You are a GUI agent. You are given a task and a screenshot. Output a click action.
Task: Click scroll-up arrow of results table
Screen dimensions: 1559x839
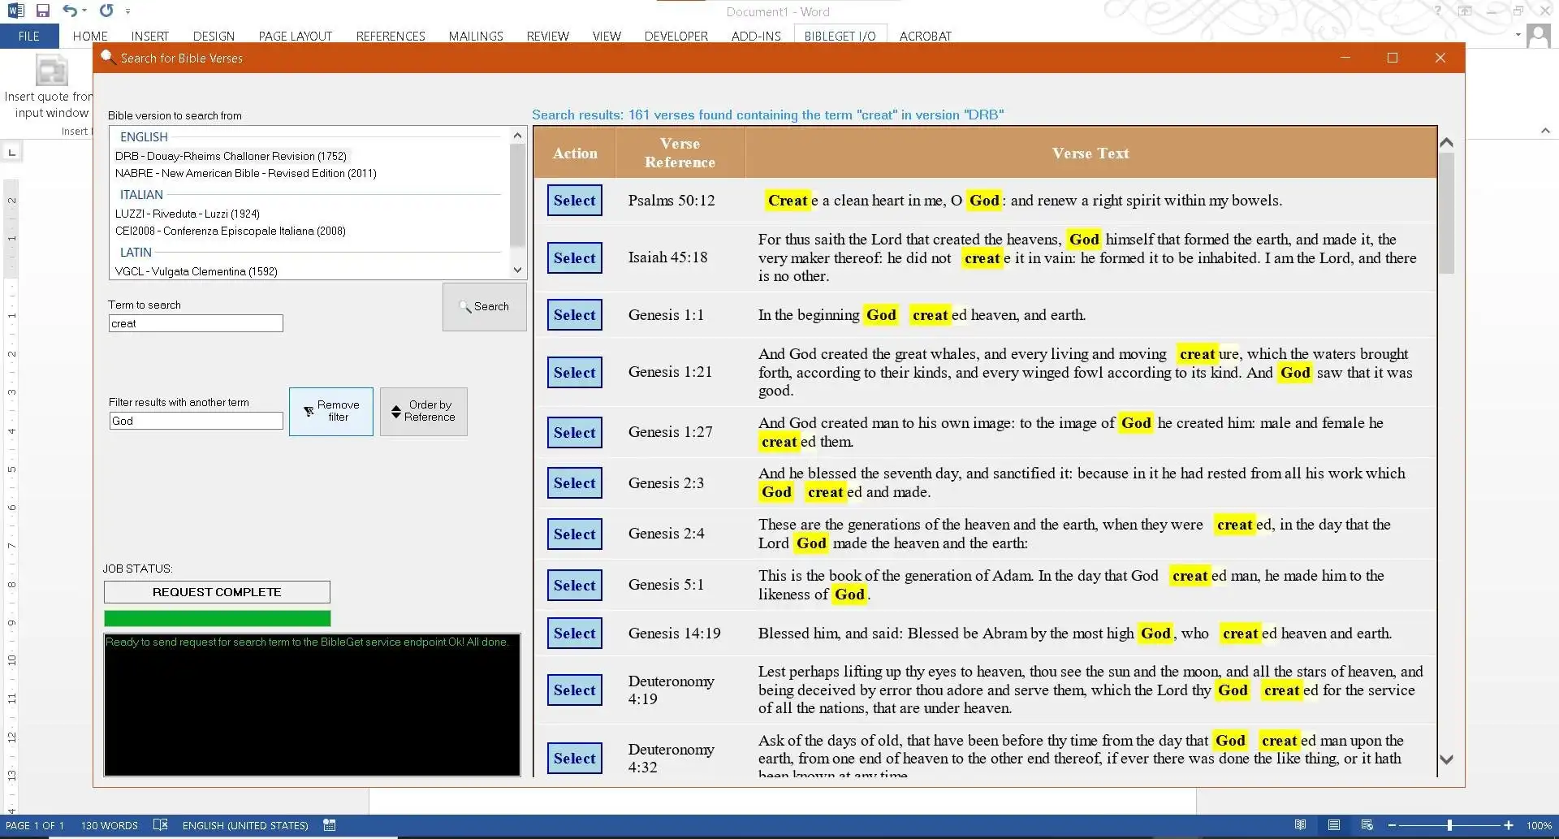(1446, 143)
